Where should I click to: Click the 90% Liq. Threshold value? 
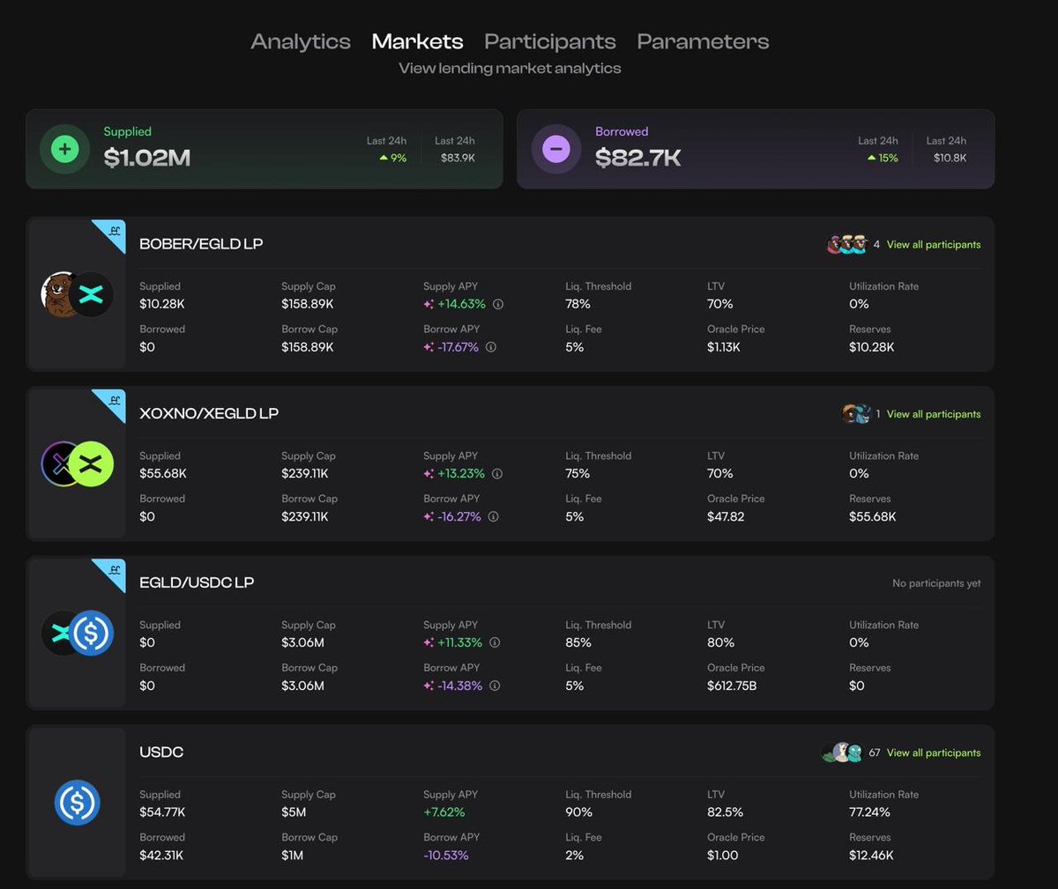click(578, 812)
